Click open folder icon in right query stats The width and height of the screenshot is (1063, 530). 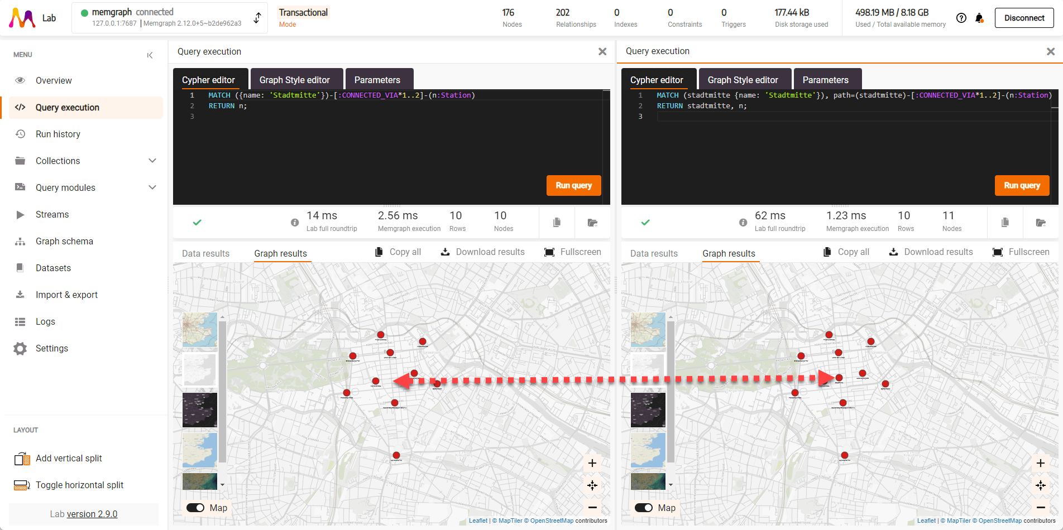coord(1041,223)
